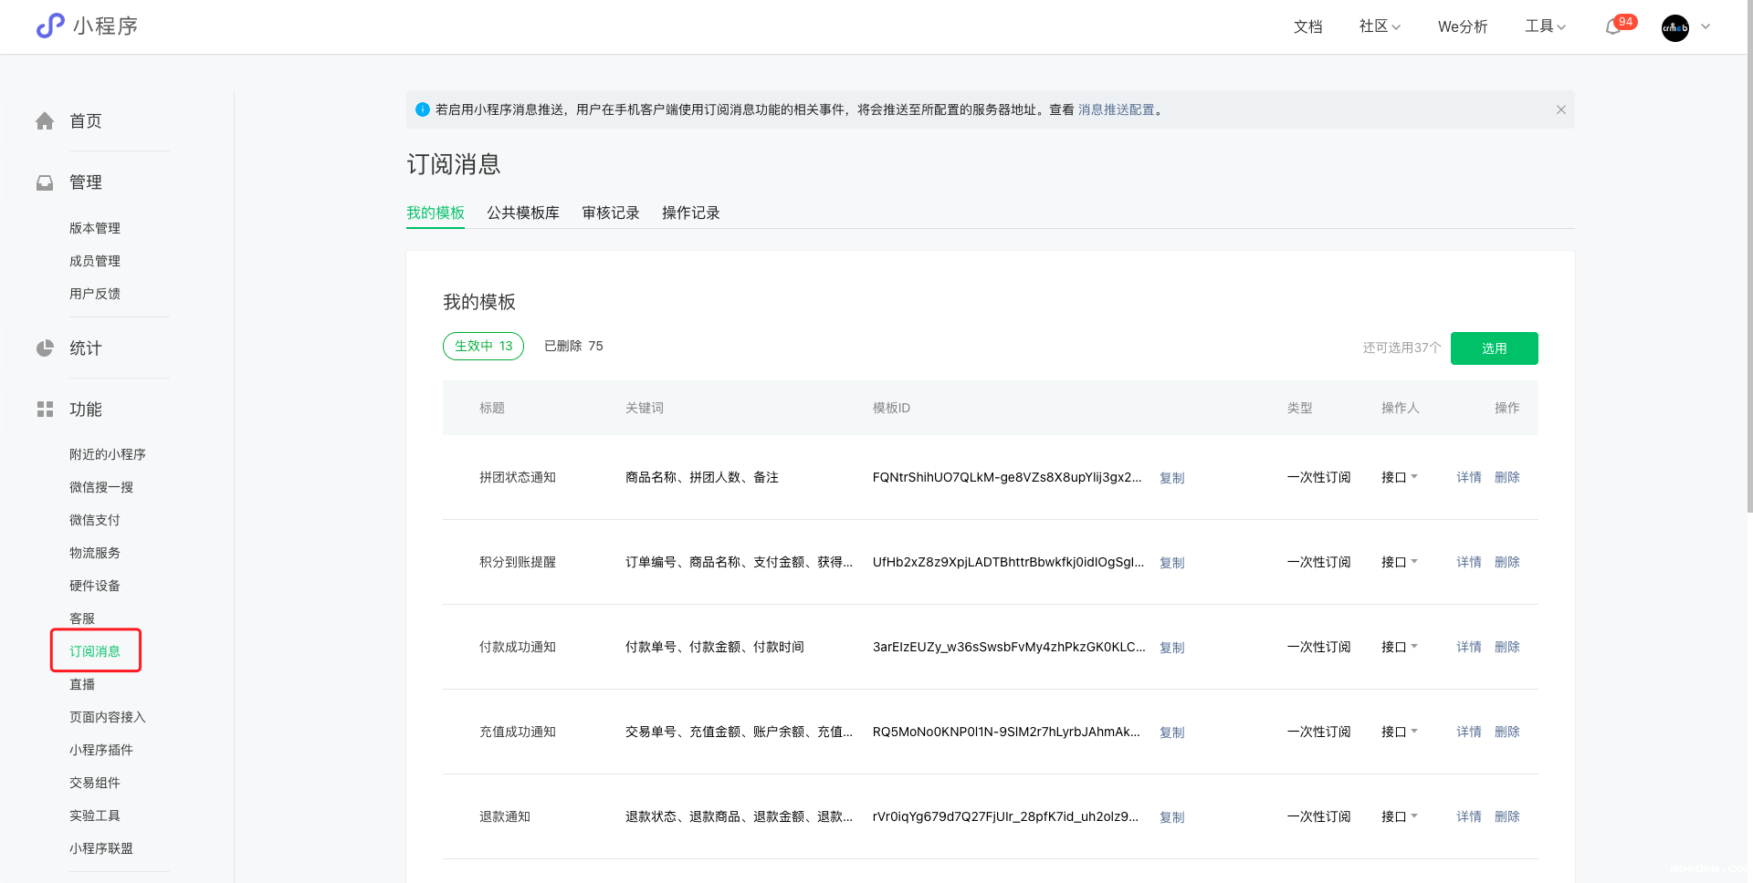Open 接口 dropdown for 拼团状态通知 row
Viewport: 1753px width, 883px height.
1399,477
